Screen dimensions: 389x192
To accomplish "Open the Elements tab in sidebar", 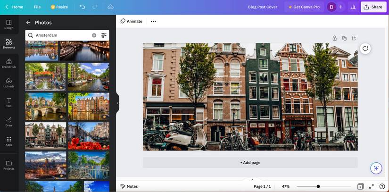I will click(x=8, y=44).
